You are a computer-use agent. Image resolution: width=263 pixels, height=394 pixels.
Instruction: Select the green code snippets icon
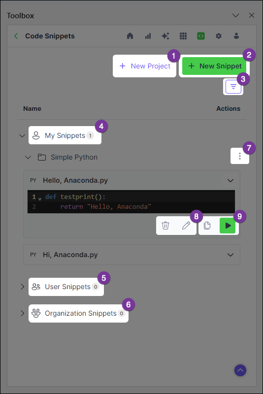[201, 36]
